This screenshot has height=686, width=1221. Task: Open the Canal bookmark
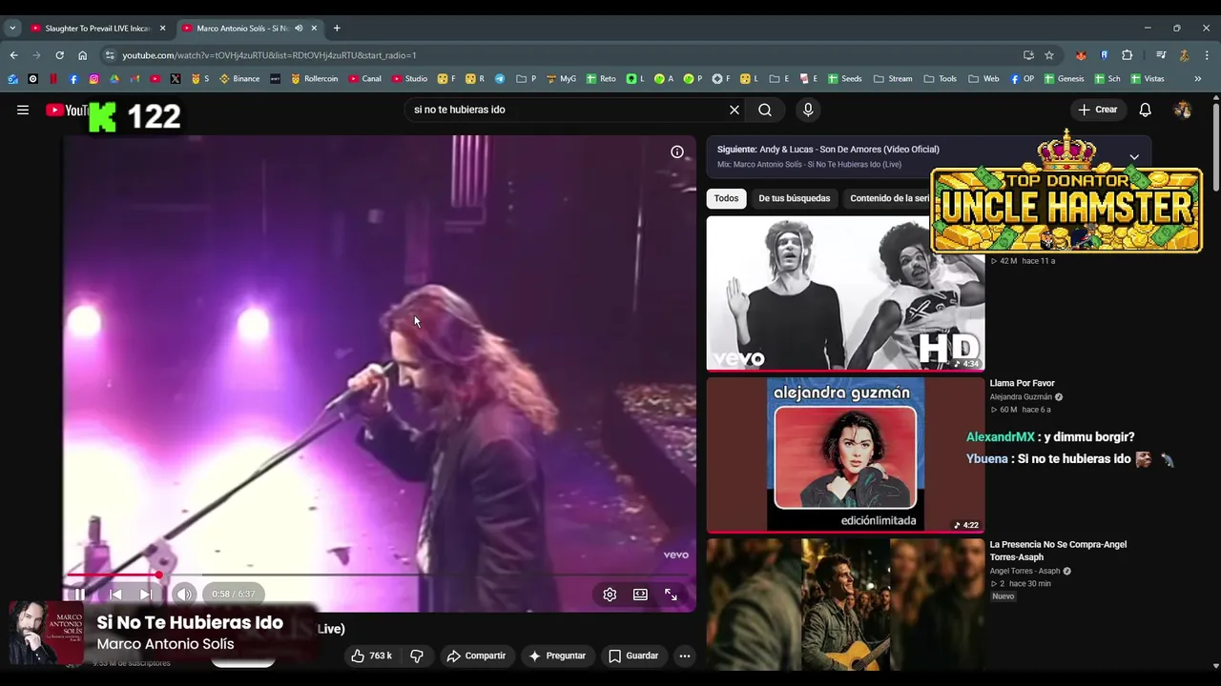click(x=364, y=79)
